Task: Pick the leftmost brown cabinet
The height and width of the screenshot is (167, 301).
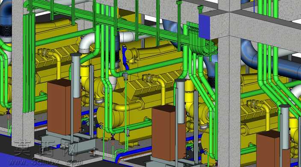Action: (x=64, y=107)
